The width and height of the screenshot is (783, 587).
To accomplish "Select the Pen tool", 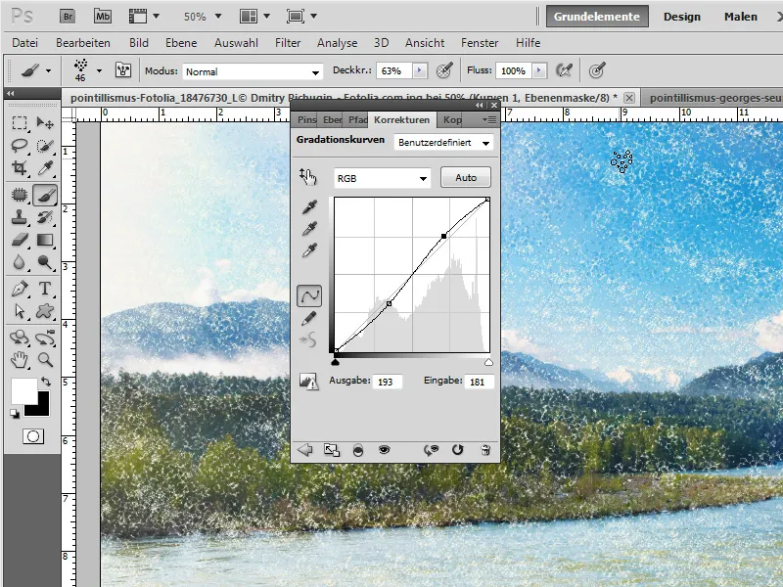I will click(20, 289).
